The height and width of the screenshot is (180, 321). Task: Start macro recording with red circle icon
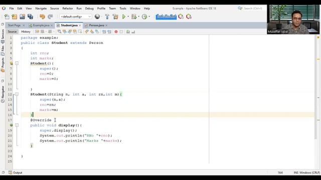tap(116, 31)
